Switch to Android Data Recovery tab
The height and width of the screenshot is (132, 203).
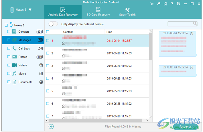coord(63,12)
